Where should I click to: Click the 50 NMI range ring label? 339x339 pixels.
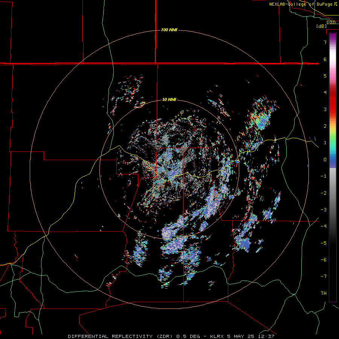[169, 99]
